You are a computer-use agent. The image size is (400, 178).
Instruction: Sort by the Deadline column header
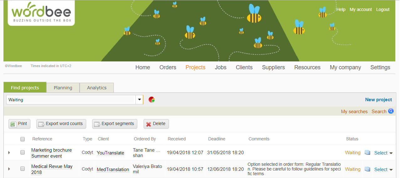tap(217, 139)
